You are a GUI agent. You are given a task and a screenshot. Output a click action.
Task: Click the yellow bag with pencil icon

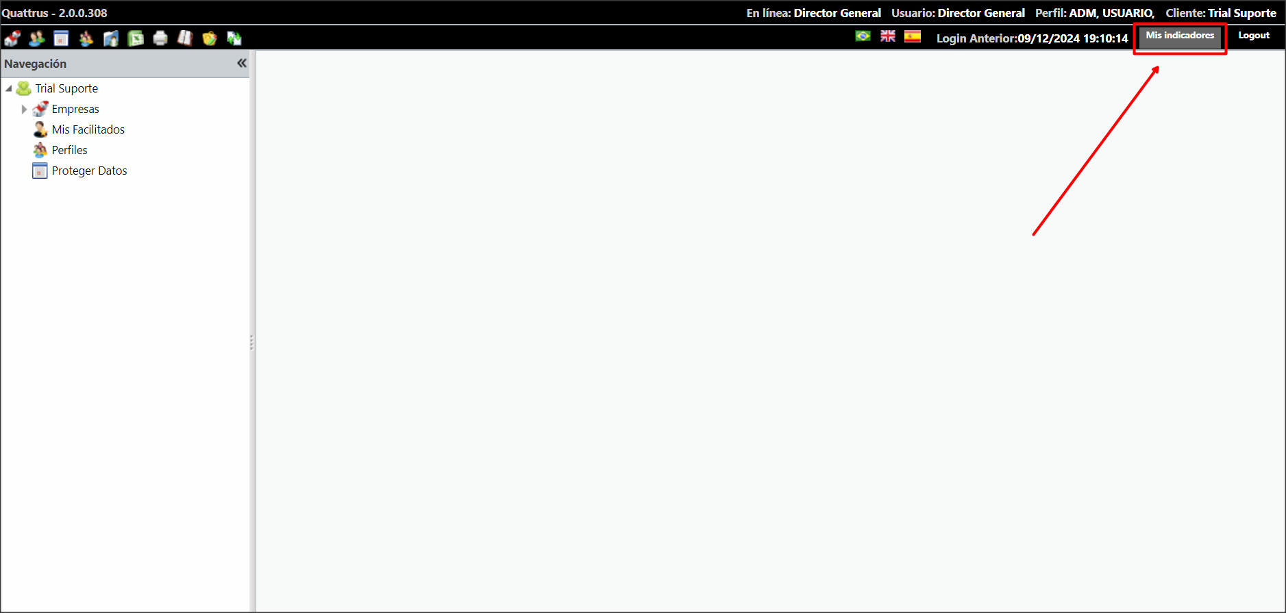click(210, 38)
